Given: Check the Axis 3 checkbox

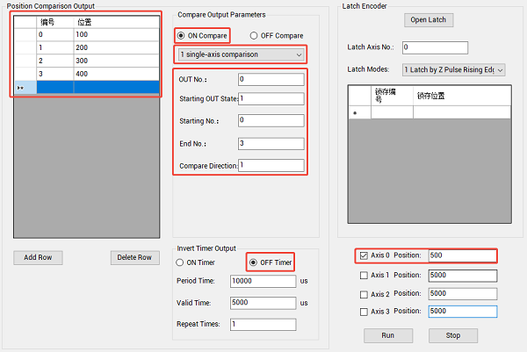Looking at the screenshot, I should (365, 312).
